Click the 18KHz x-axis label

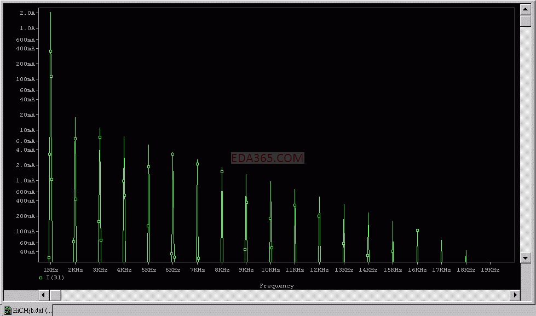pos(466,270)
